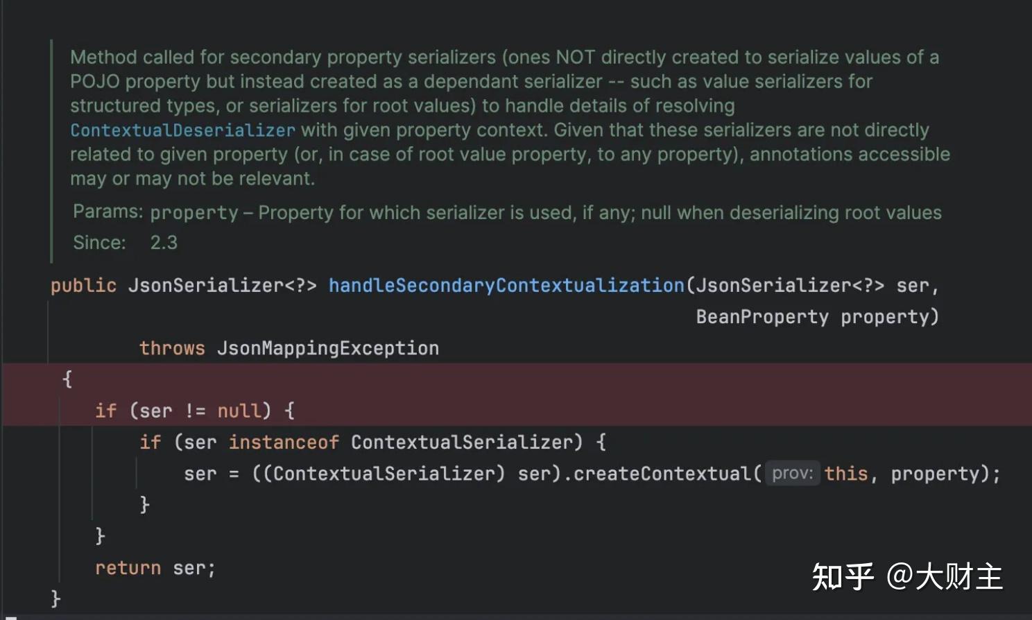
Task: Click the JsonMappingException type in throws clause
Action: click(x=327, y=347)
